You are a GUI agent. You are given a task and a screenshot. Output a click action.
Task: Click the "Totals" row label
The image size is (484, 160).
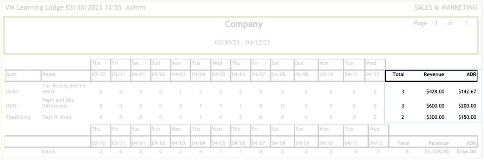point(49,152)
